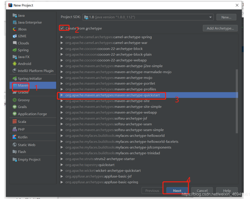Expand softeu-archetype-jsf entry
This screenshot has height=199, width=252.
[x=62, y=118]
